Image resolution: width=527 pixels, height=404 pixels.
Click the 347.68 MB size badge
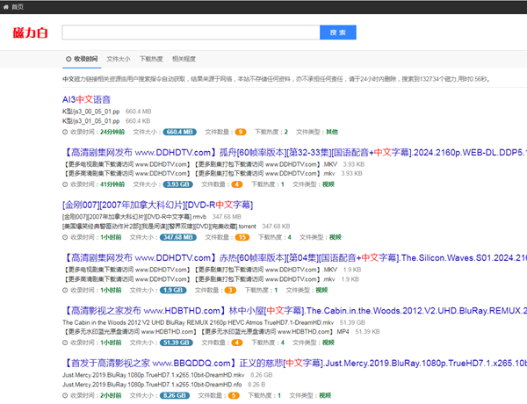point(178,237)
